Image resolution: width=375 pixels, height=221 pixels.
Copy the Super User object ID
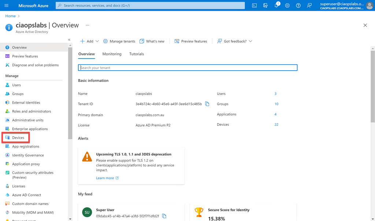click(164, 216)
